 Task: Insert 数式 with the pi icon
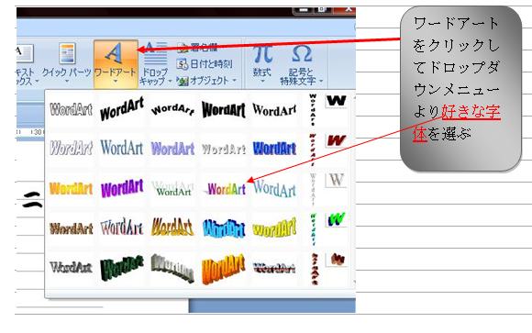click(262, 53)
